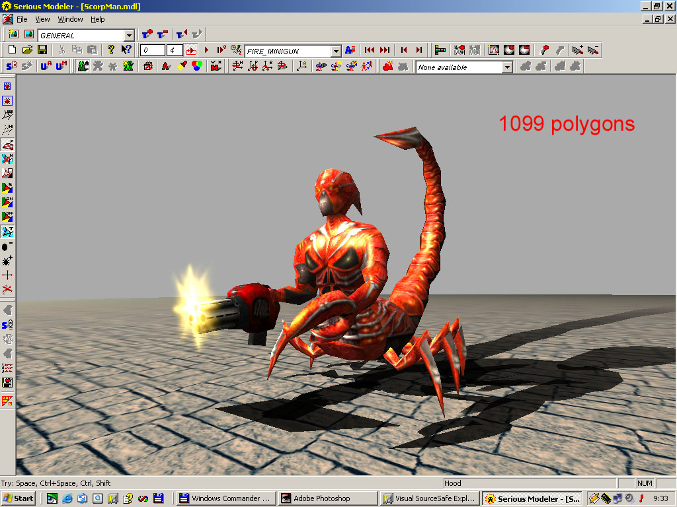This screenshot has width=677, height=507.
Task: Toggle the animation loop button
Action: coord(191,50)
